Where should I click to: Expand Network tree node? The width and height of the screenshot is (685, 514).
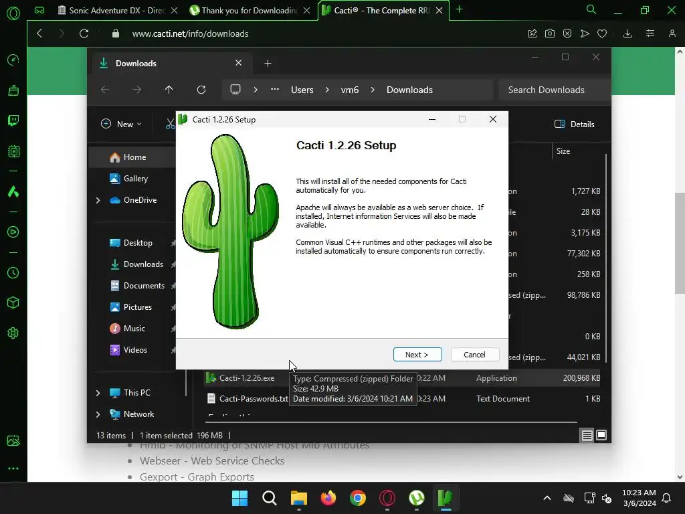point(98,414)
